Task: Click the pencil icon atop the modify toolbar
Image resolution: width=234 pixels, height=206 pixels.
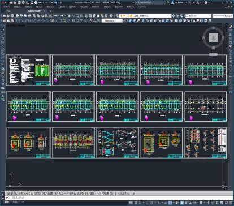Action: (x=231, y=27)
